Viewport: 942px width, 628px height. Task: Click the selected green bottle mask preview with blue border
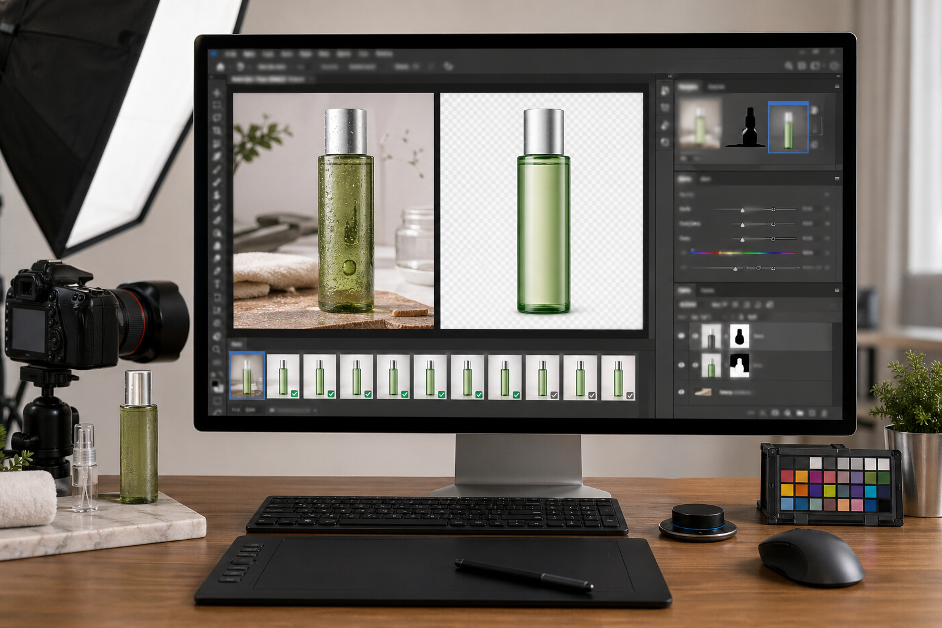788,128
